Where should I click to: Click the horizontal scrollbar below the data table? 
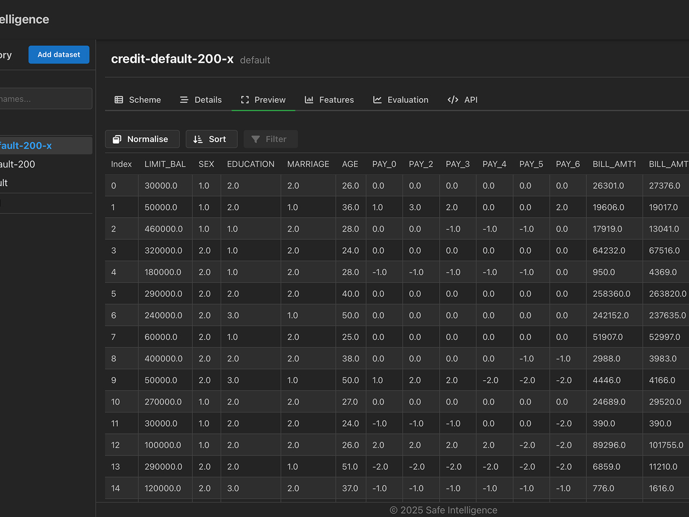377,501
